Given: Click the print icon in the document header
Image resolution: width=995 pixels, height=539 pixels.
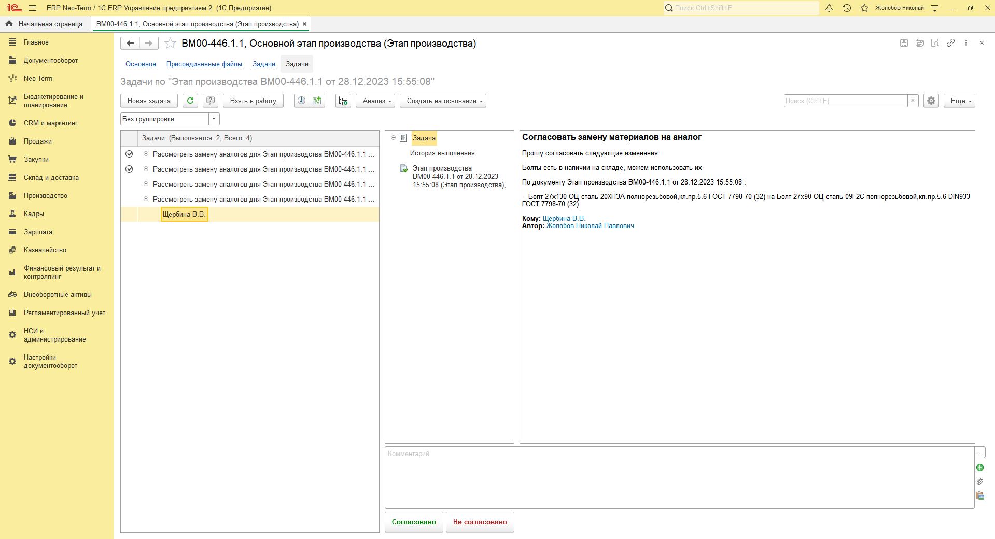Looking at the screenshot, I should tap(920, 43).
